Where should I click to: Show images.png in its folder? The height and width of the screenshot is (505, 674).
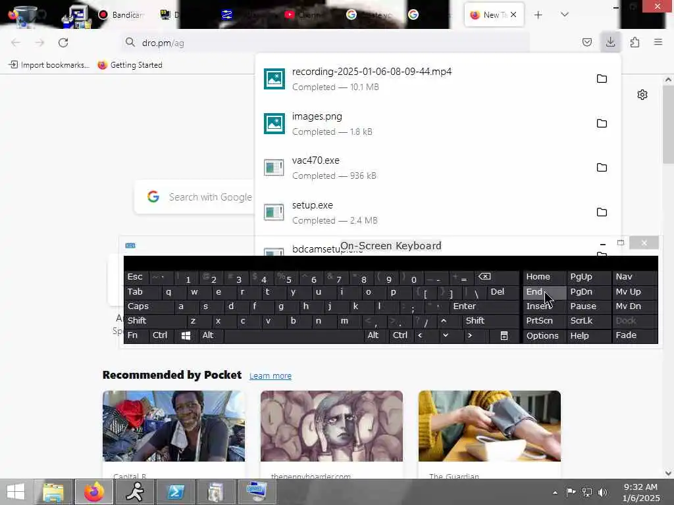[602, 123]
